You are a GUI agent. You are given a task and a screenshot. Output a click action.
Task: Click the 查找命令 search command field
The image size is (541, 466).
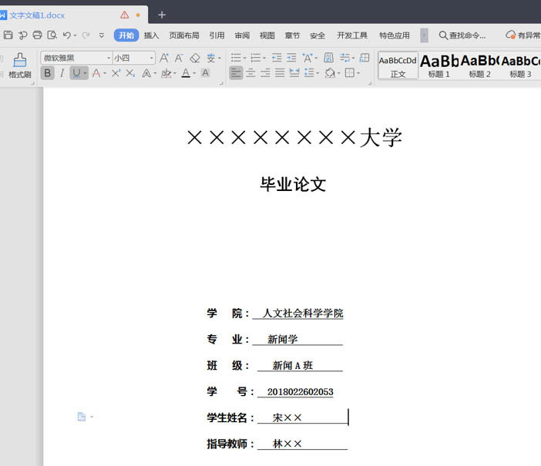click(x=462, y=35)
